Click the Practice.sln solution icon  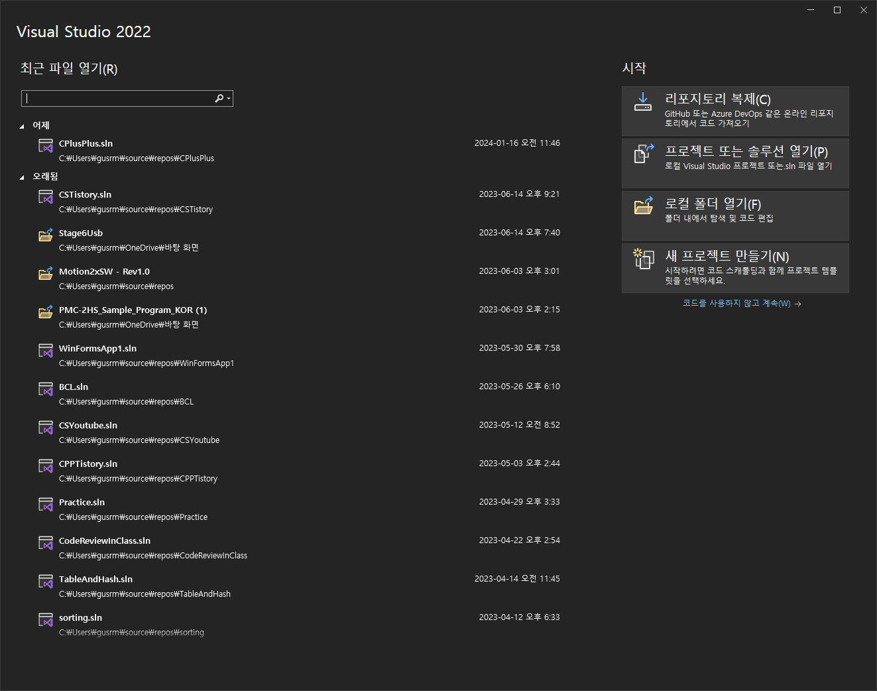tap(46, 505)
